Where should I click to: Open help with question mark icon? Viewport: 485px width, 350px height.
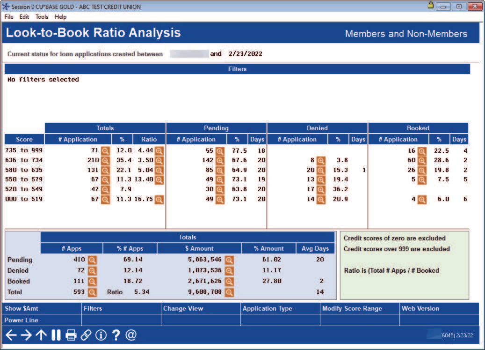(x=116, y=335)
